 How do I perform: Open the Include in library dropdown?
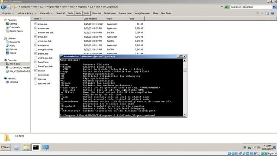tap(26, 13)
